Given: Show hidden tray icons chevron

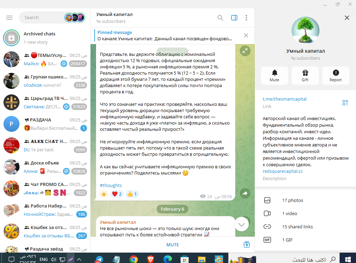Looking at the screenshot, I should tap(79, 260).
